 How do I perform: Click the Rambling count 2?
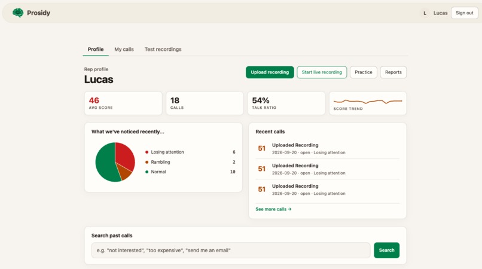pyautogui.click(x=234, y=162)
